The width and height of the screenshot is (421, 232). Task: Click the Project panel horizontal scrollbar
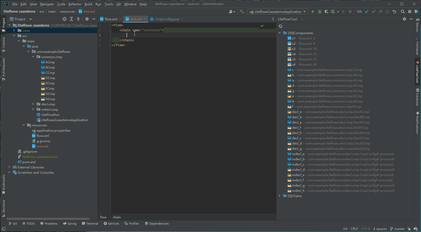pyautogui.click(x=48, y=219)
